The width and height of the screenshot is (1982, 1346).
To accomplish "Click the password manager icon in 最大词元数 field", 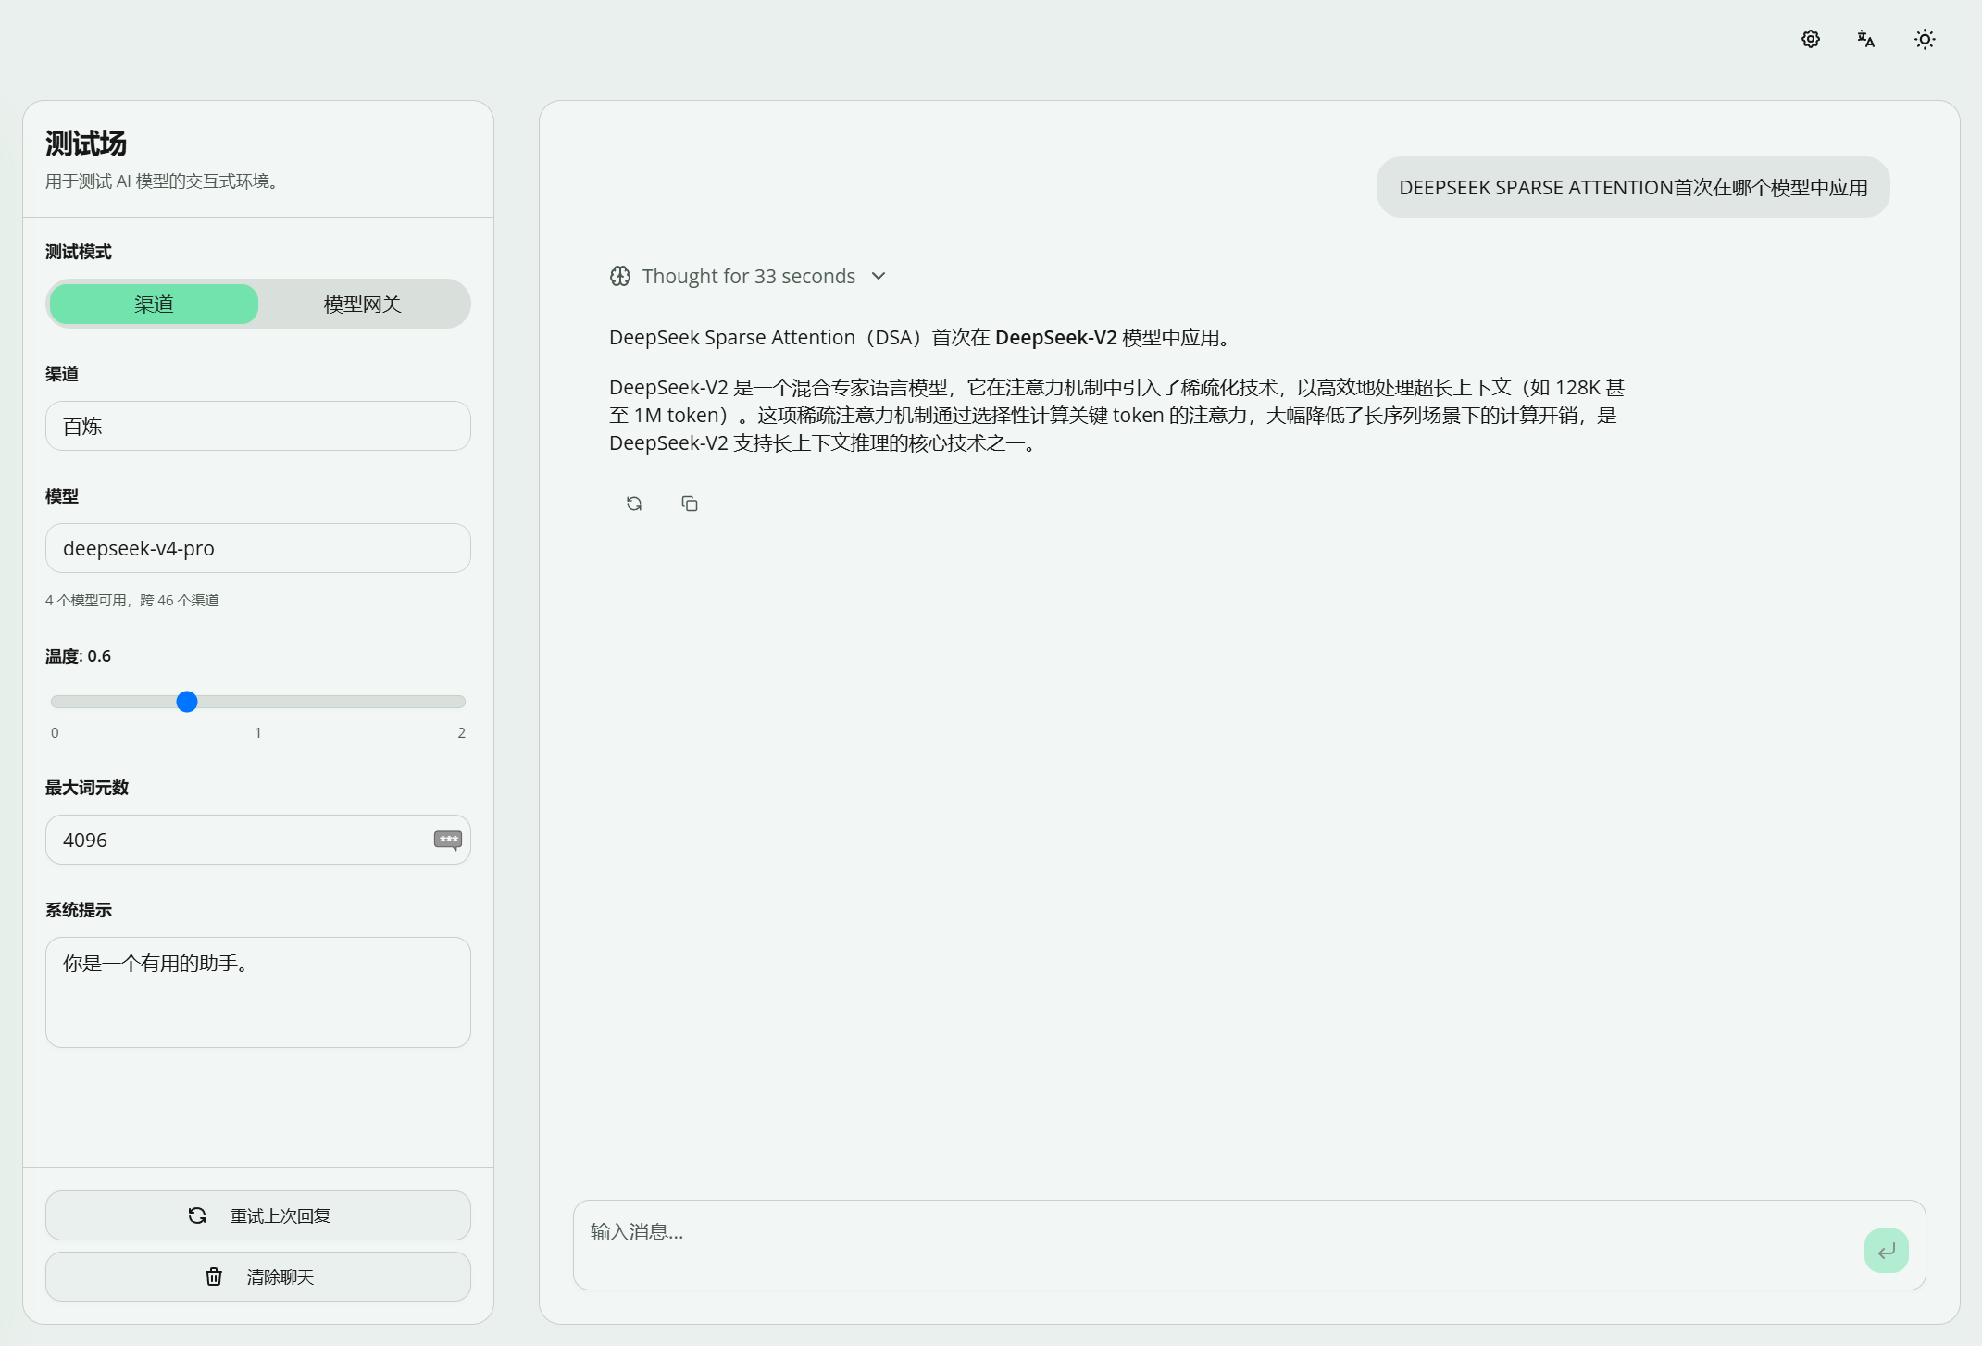I will 448,840.
